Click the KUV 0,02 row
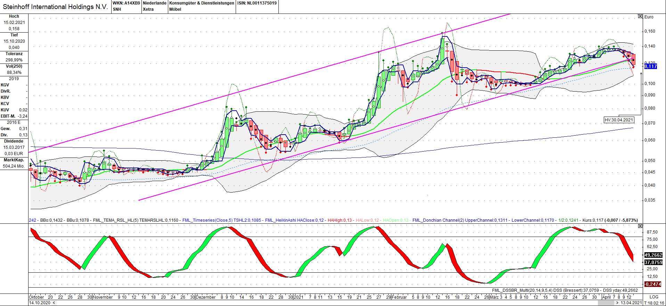This screenshot has width=666, height=306. (x=14, y=110)
